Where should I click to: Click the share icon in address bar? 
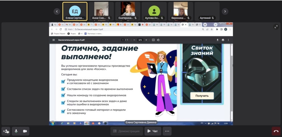pyautogui.click(x=207, y=29)
